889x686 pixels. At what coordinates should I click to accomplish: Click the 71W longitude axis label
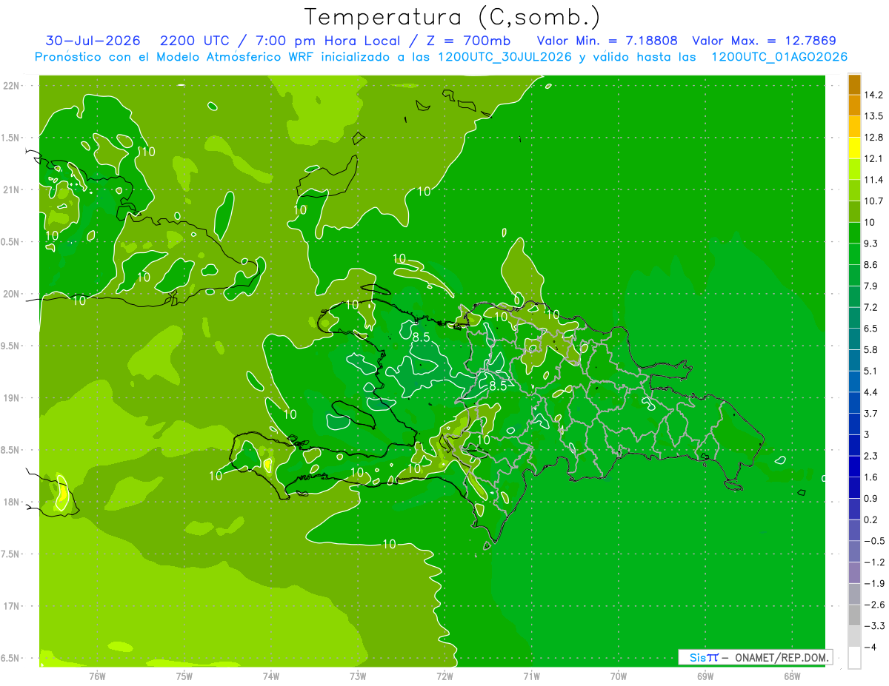(531, 676)
